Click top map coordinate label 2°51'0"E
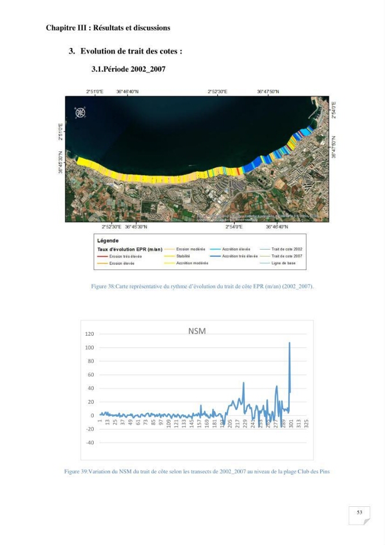This screenshot has height=545, width=385. pyautogui.click(x=95, y=92)
